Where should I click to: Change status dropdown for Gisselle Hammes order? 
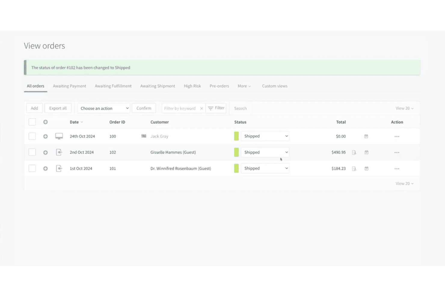265,152
